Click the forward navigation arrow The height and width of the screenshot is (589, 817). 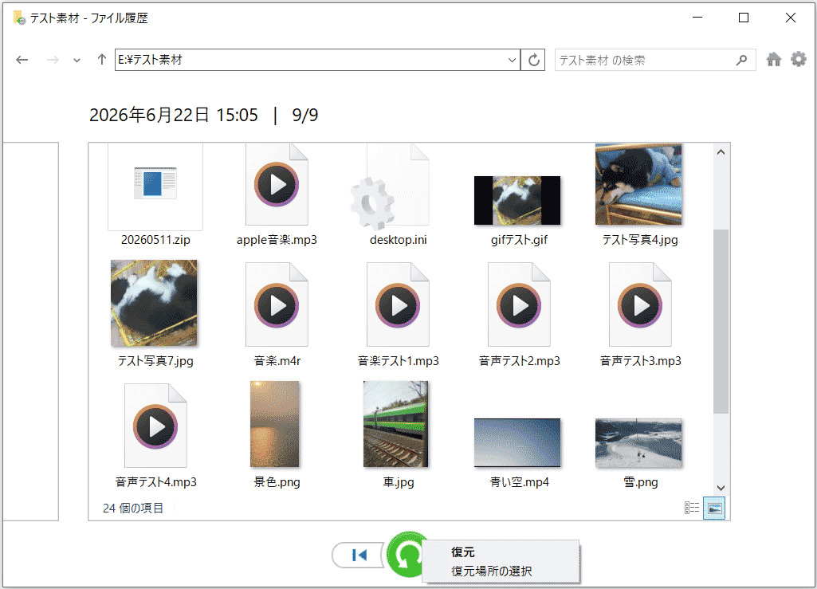point(53,60)
